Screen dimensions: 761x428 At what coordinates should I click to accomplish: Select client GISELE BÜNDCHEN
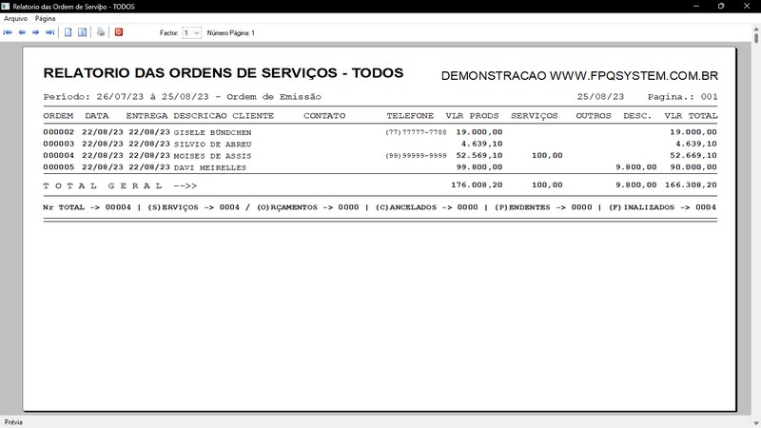[212, 132]
